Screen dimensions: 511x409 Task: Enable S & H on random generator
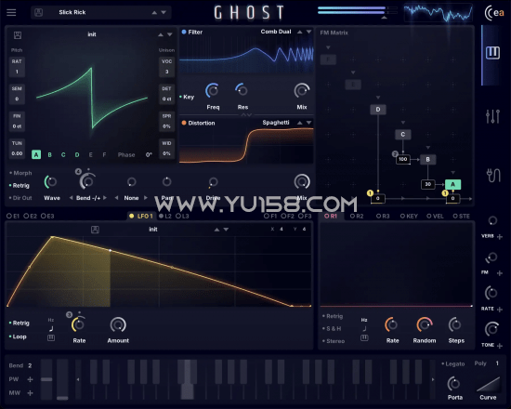pos(332,328)
